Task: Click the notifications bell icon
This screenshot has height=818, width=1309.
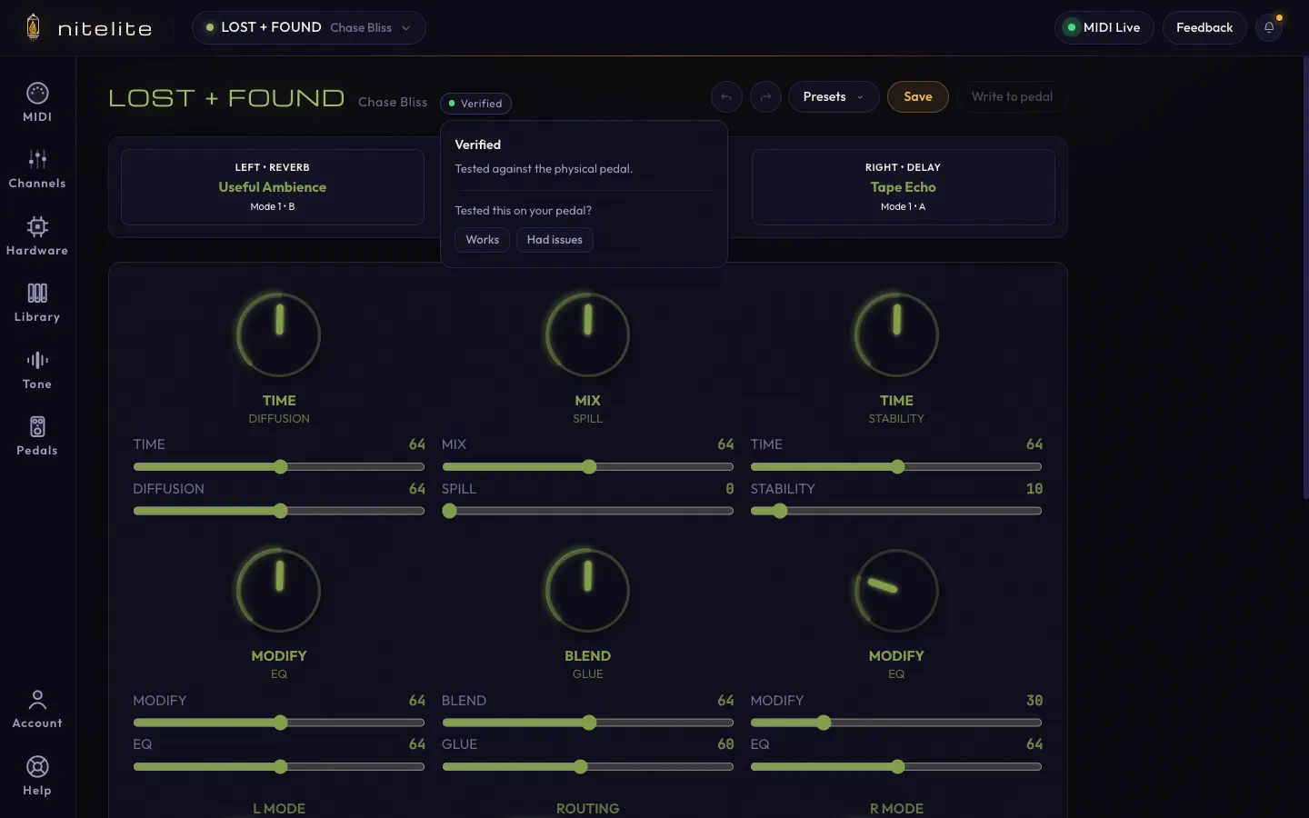Action: [x=1269, y=27]
